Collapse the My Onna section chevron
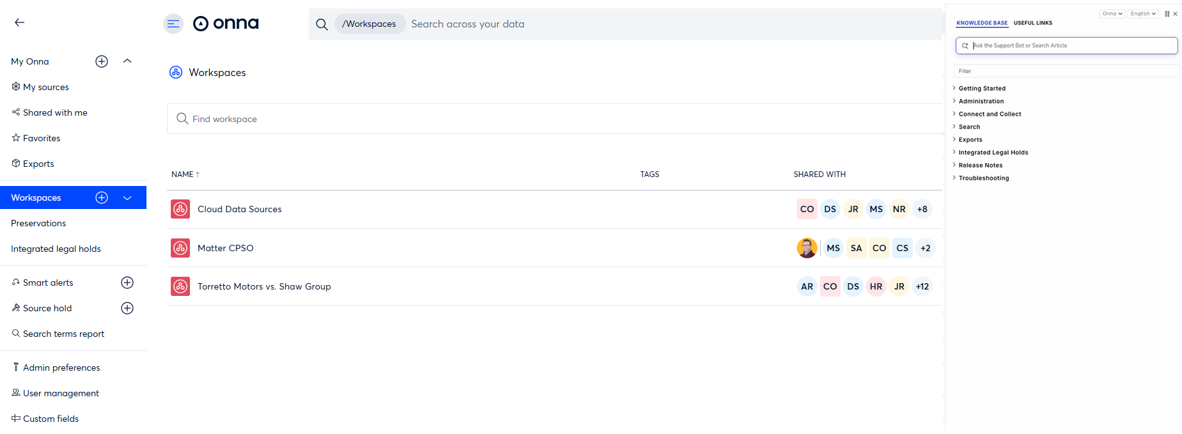 pos(127,61)
